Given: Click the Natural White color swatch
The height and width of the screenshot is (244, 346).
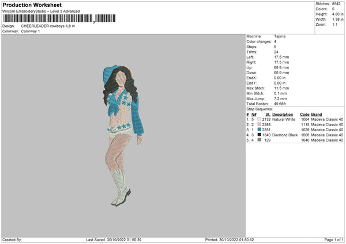Looking at the screenshot, I should [259, 120].
